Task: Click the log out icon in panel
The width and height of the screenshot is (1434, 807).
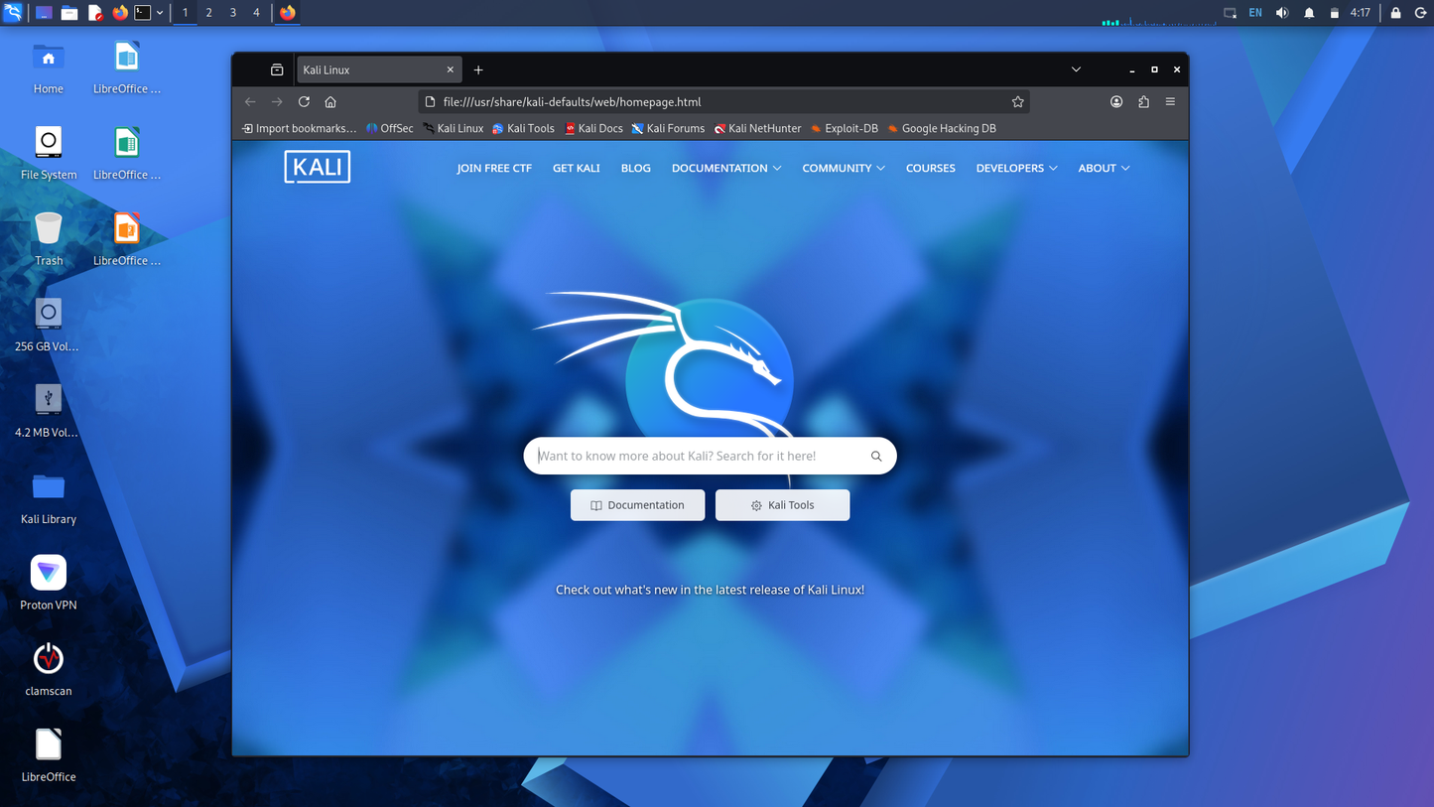Action: pos(1420,13)
